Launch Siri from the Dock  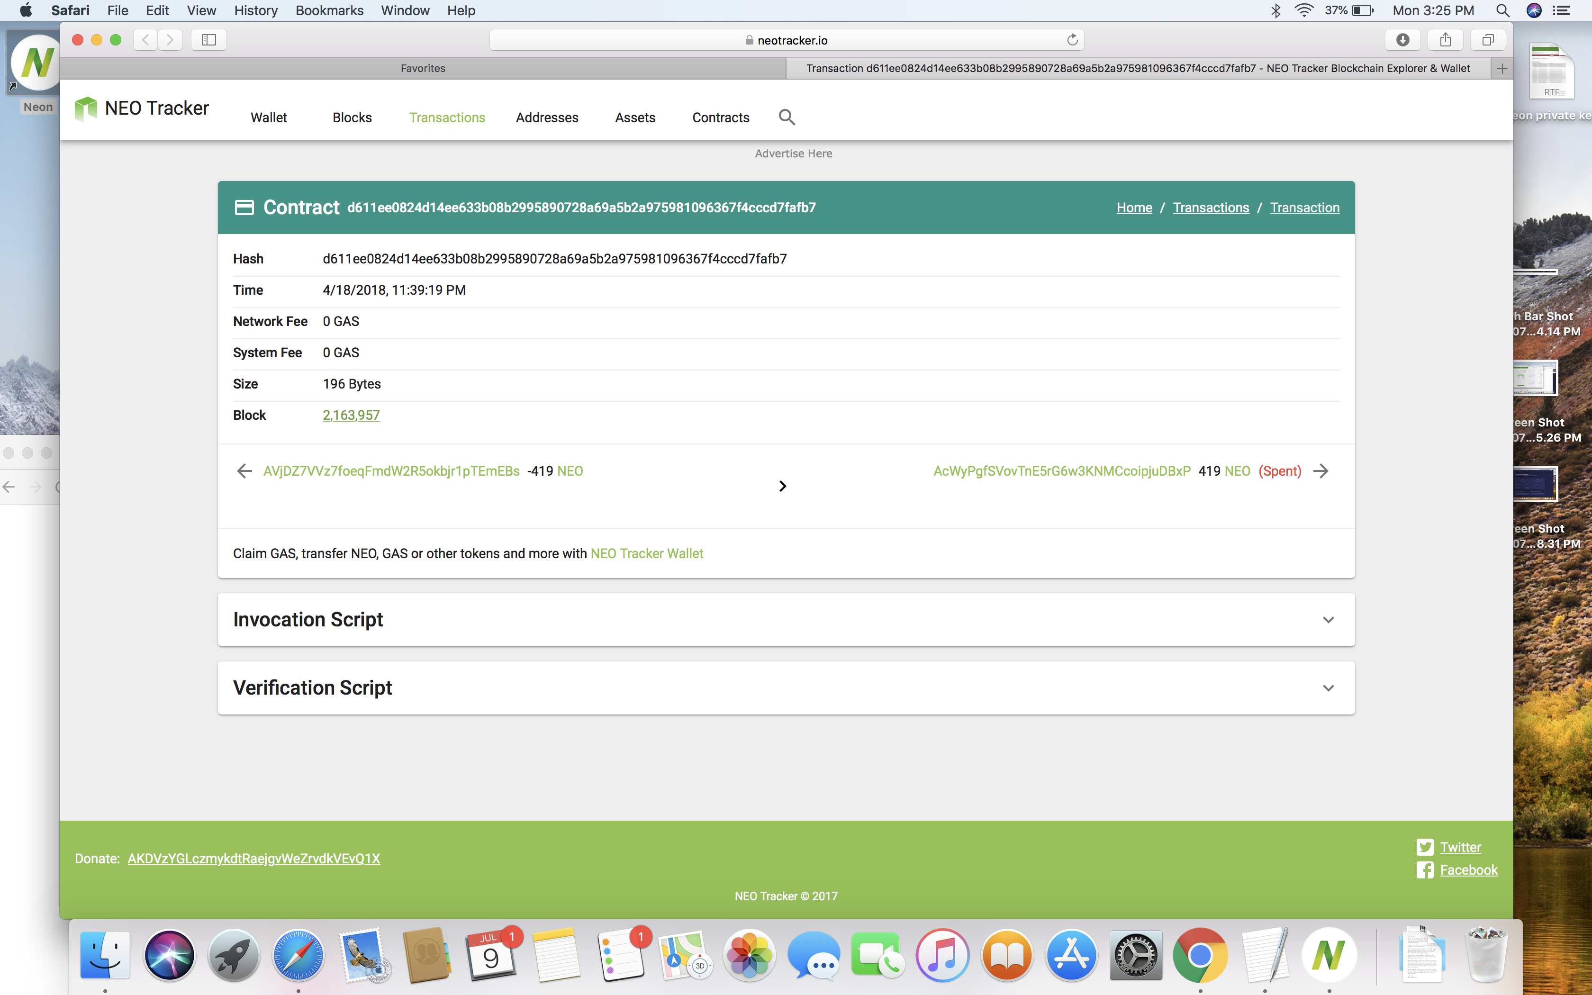pyautogui.click(x=169, y=955)
